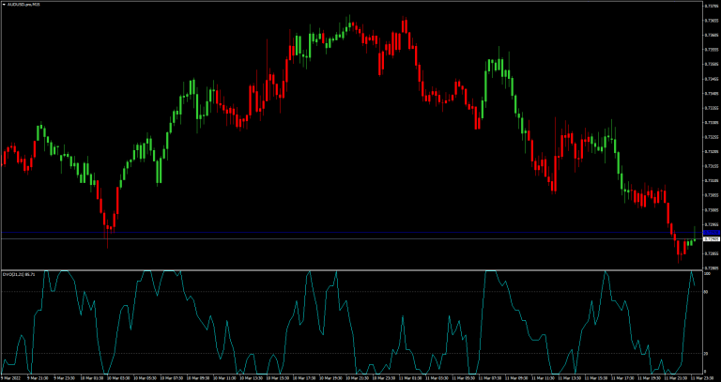Click the blue price tag on the scale

(x=711, y=233)
